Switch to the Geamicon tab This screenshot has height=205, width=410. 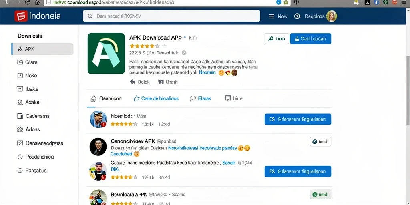pyautogui.click(x=106, y=98)
